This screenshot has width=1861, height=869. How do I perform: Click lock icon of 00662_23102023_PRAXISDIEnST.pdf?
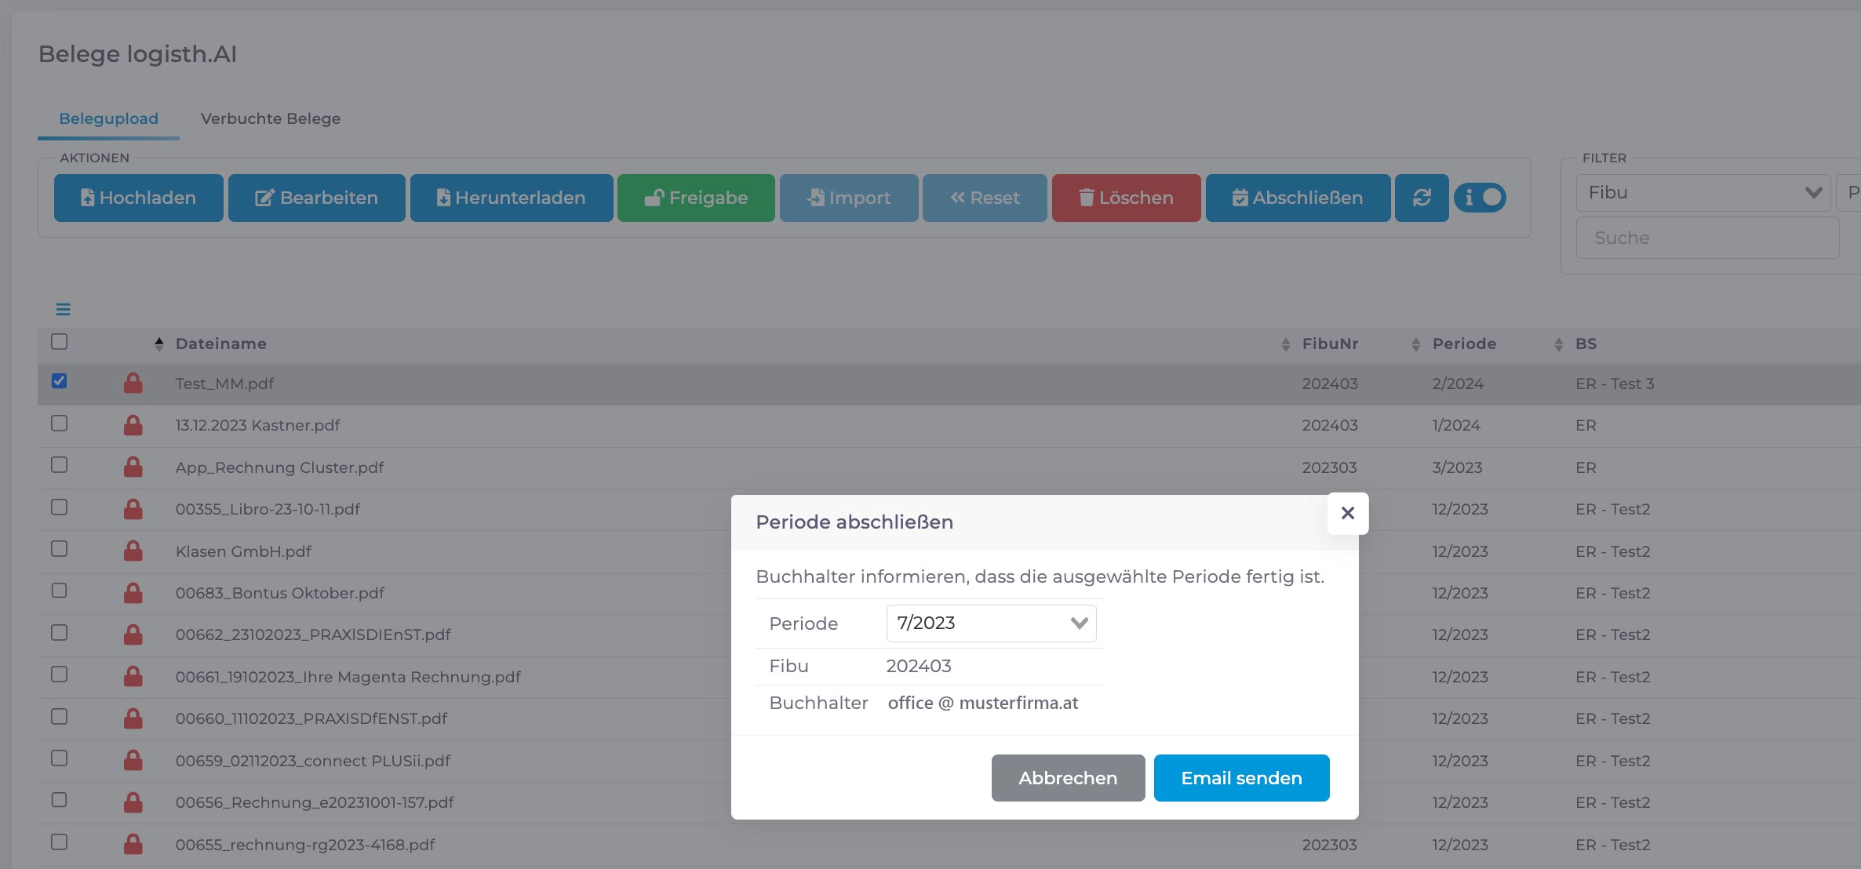click(x=133, y=634)
